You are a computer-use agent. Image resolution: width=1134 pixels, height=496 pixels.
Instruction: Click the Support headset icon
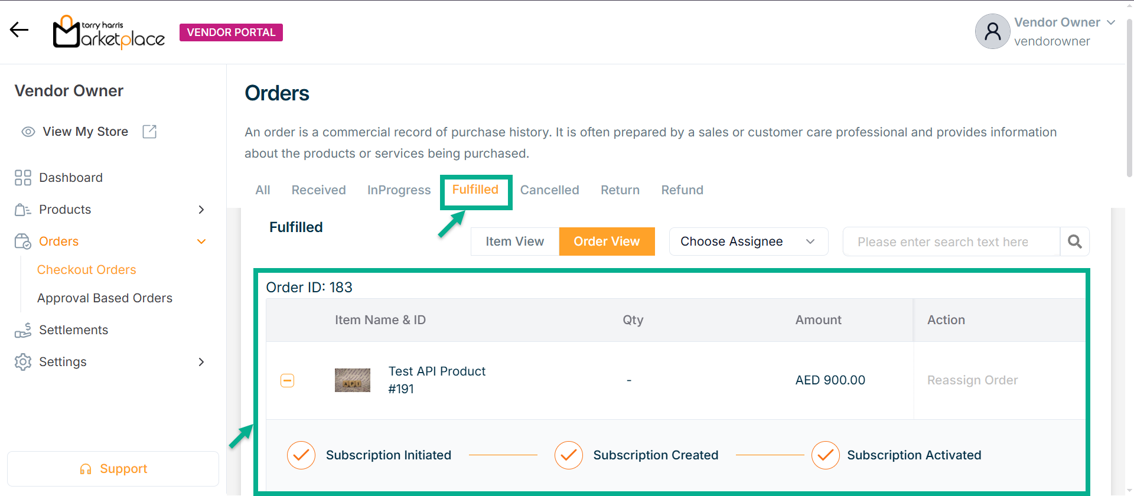tap(86, 469)
